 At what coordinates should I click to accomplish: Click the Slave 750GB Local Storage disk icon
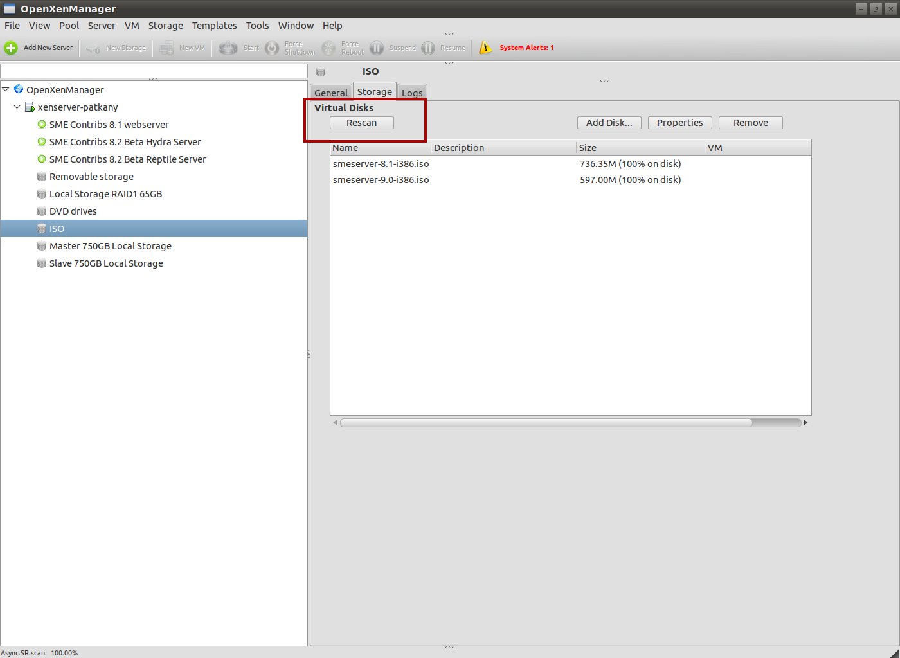coord(42,263)
